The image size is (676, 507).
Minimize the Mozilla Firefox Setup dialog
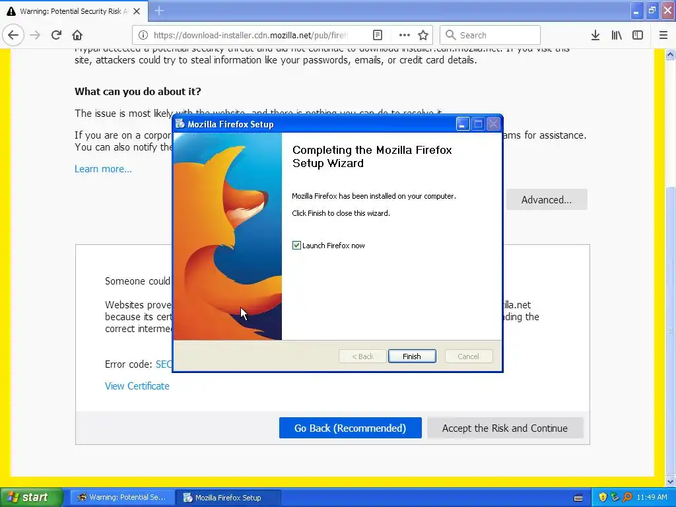click(x=463, y=124)
